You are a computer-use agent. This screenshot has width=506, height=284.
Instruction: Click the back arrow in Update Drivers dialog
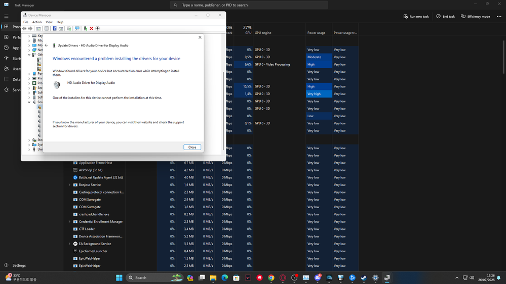coord(47,45)
